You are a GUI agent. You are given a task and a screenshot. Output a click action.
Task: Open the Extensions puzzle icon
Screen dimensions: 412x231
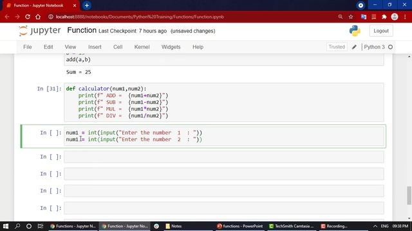tap(384, 17)
